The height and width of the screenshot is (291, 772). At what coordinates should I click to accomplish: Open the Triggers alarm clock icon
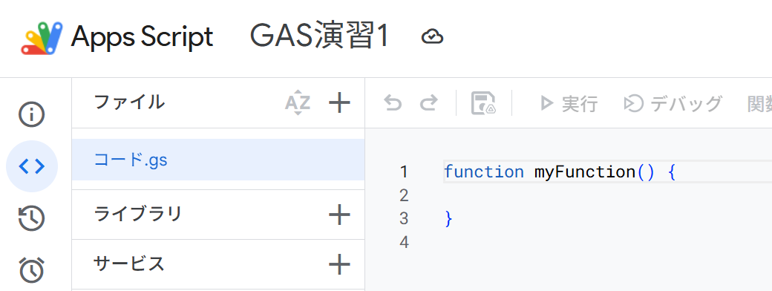tap(31, 269)
